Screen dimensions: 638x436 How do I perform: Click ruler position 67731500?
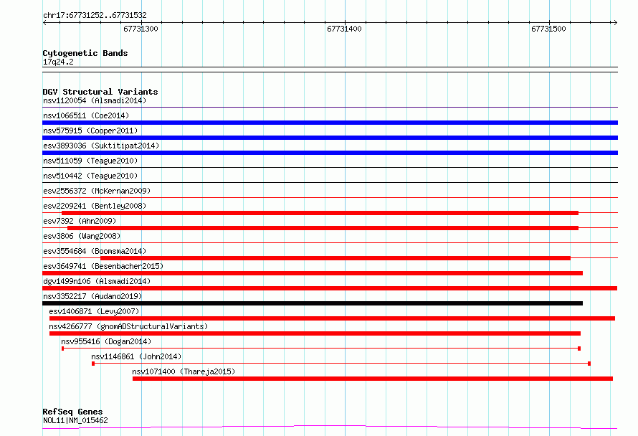[548, 29]
